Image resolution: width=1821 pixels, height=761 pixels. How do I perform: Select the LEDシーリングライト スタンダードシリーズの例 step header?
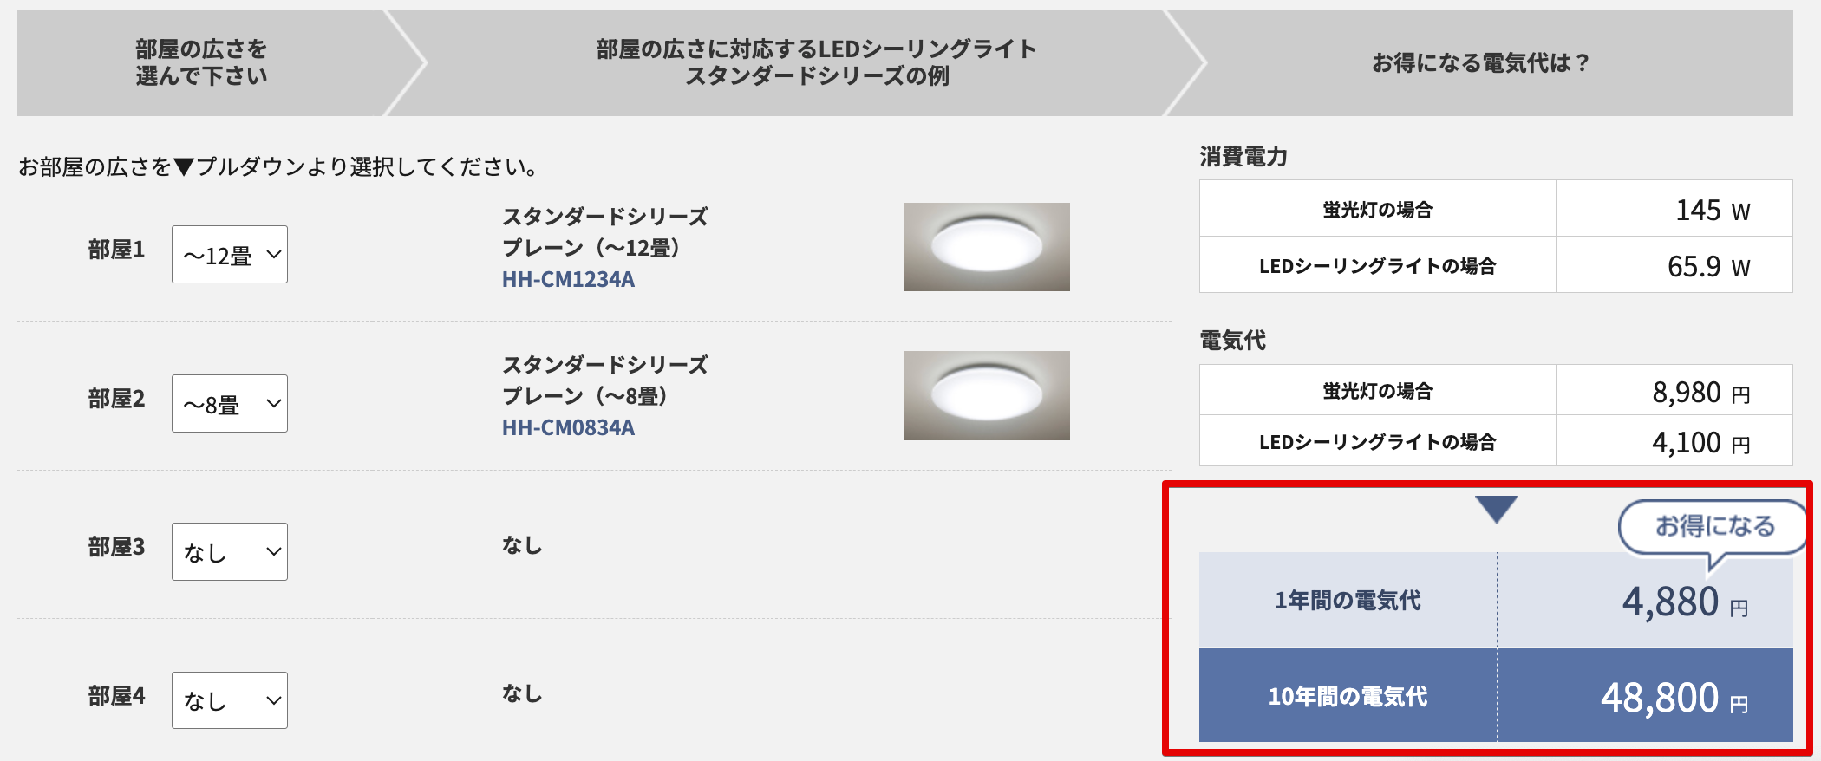pyautogui.click(x=816, y=62)
